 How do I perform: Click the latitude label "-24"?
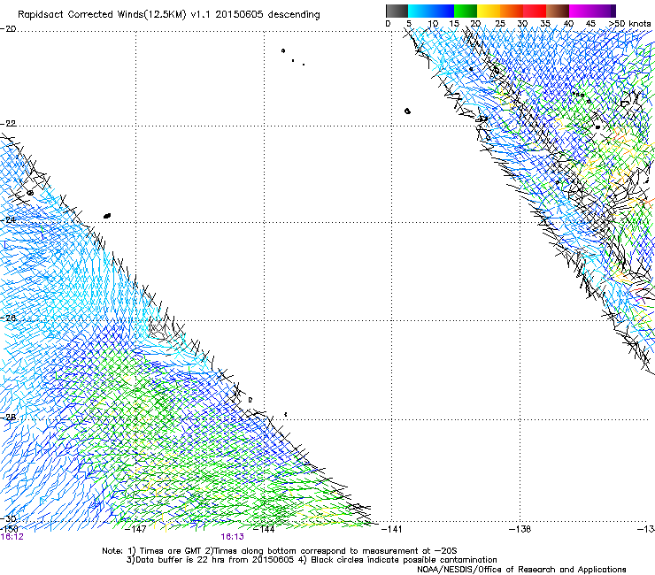click(8, 219)
